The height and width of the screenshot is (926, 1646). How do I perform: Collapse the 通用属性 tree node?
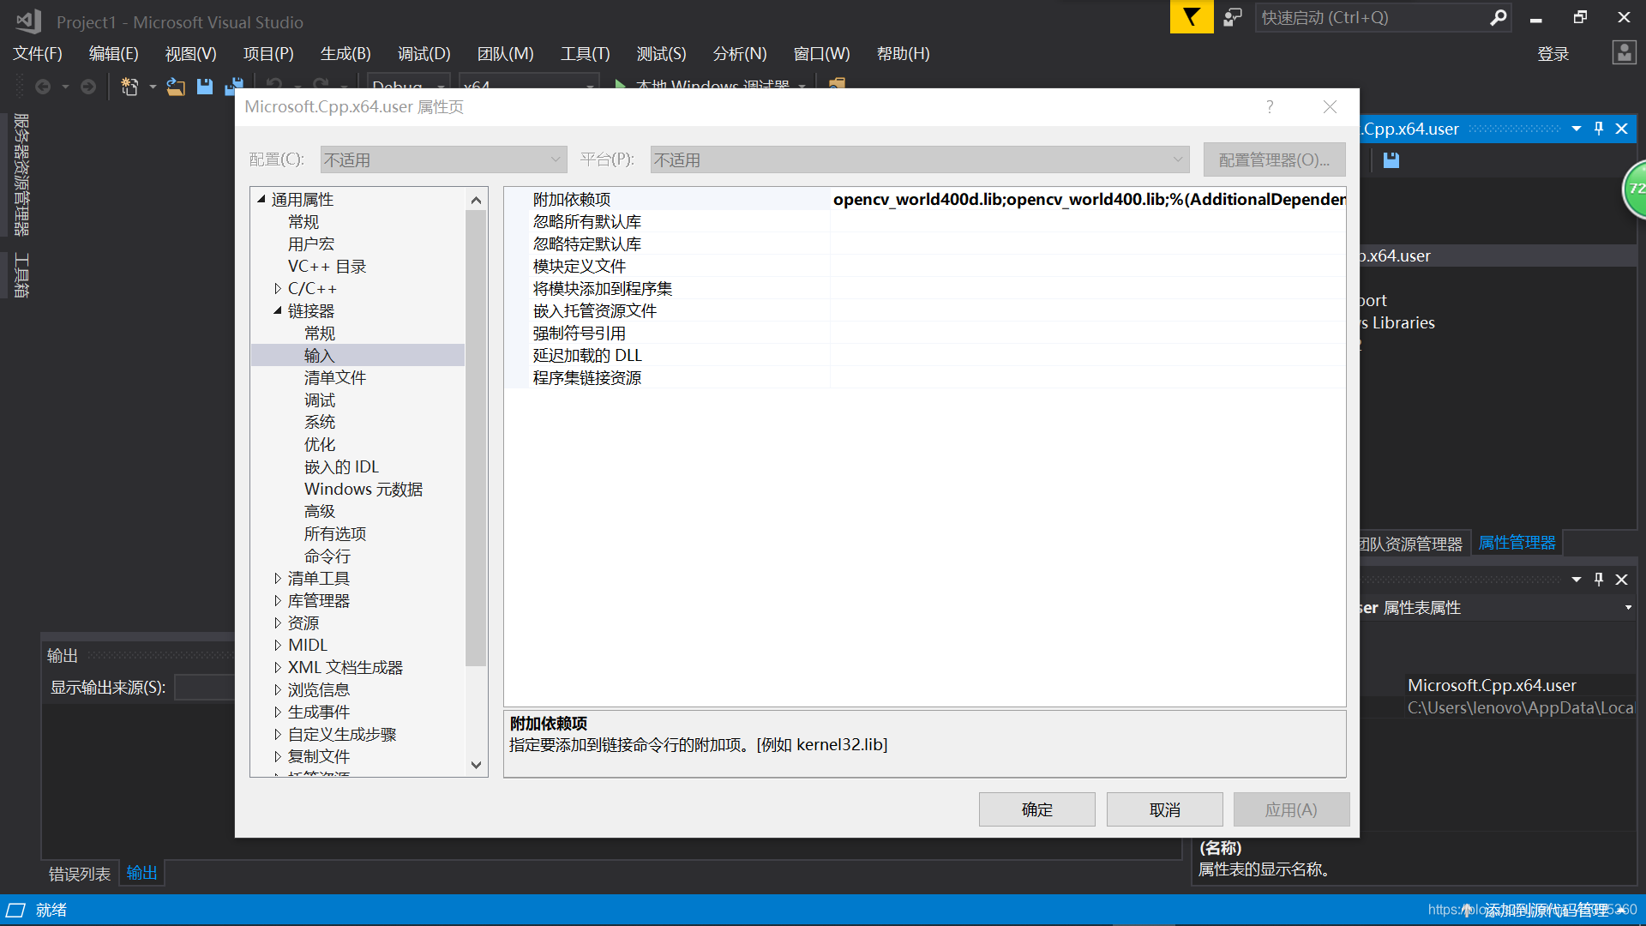click(261, 199)
